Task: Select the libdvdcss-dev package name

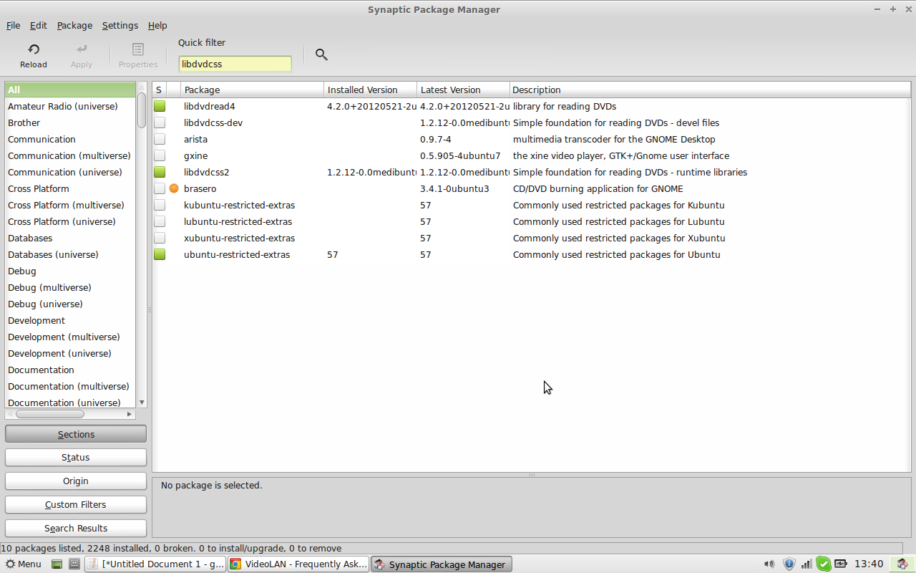Action: coord(213,122)
